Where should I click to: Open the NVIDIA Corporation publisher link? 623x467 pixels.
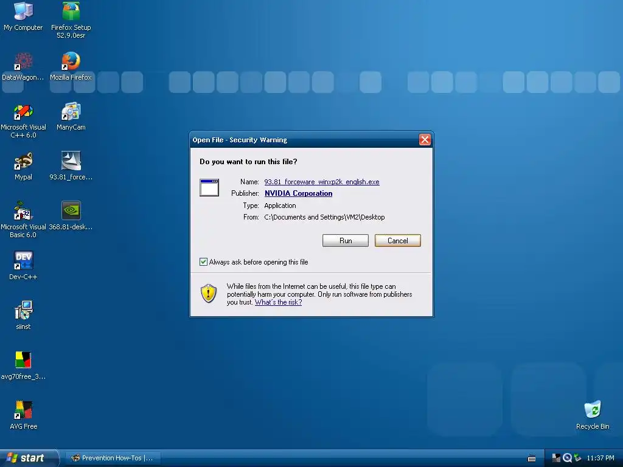(298, 193)
